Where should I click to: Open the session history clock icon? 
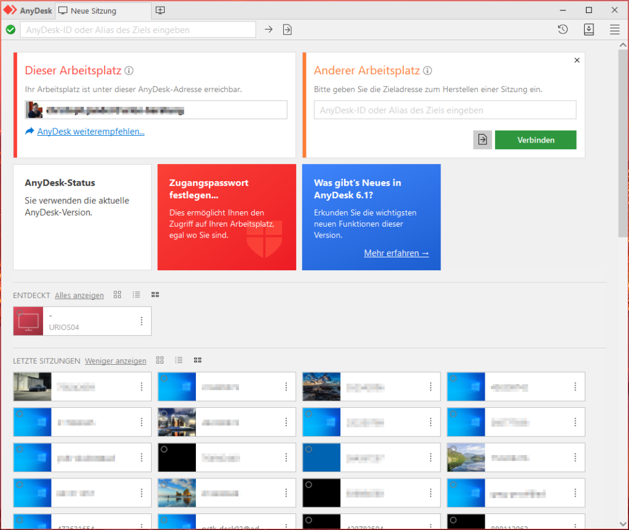563,29
